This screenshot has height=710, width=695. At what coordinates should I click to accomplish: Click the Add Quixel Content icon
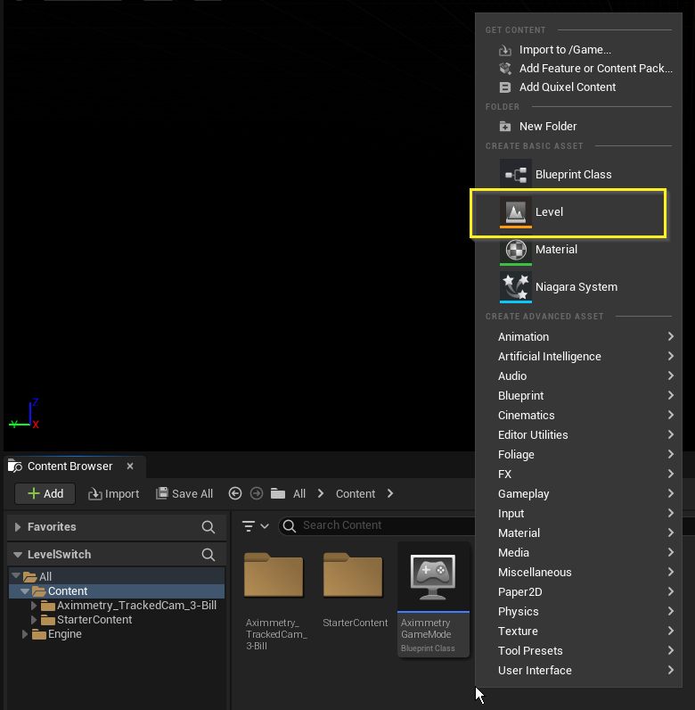(x=505, y=87)
